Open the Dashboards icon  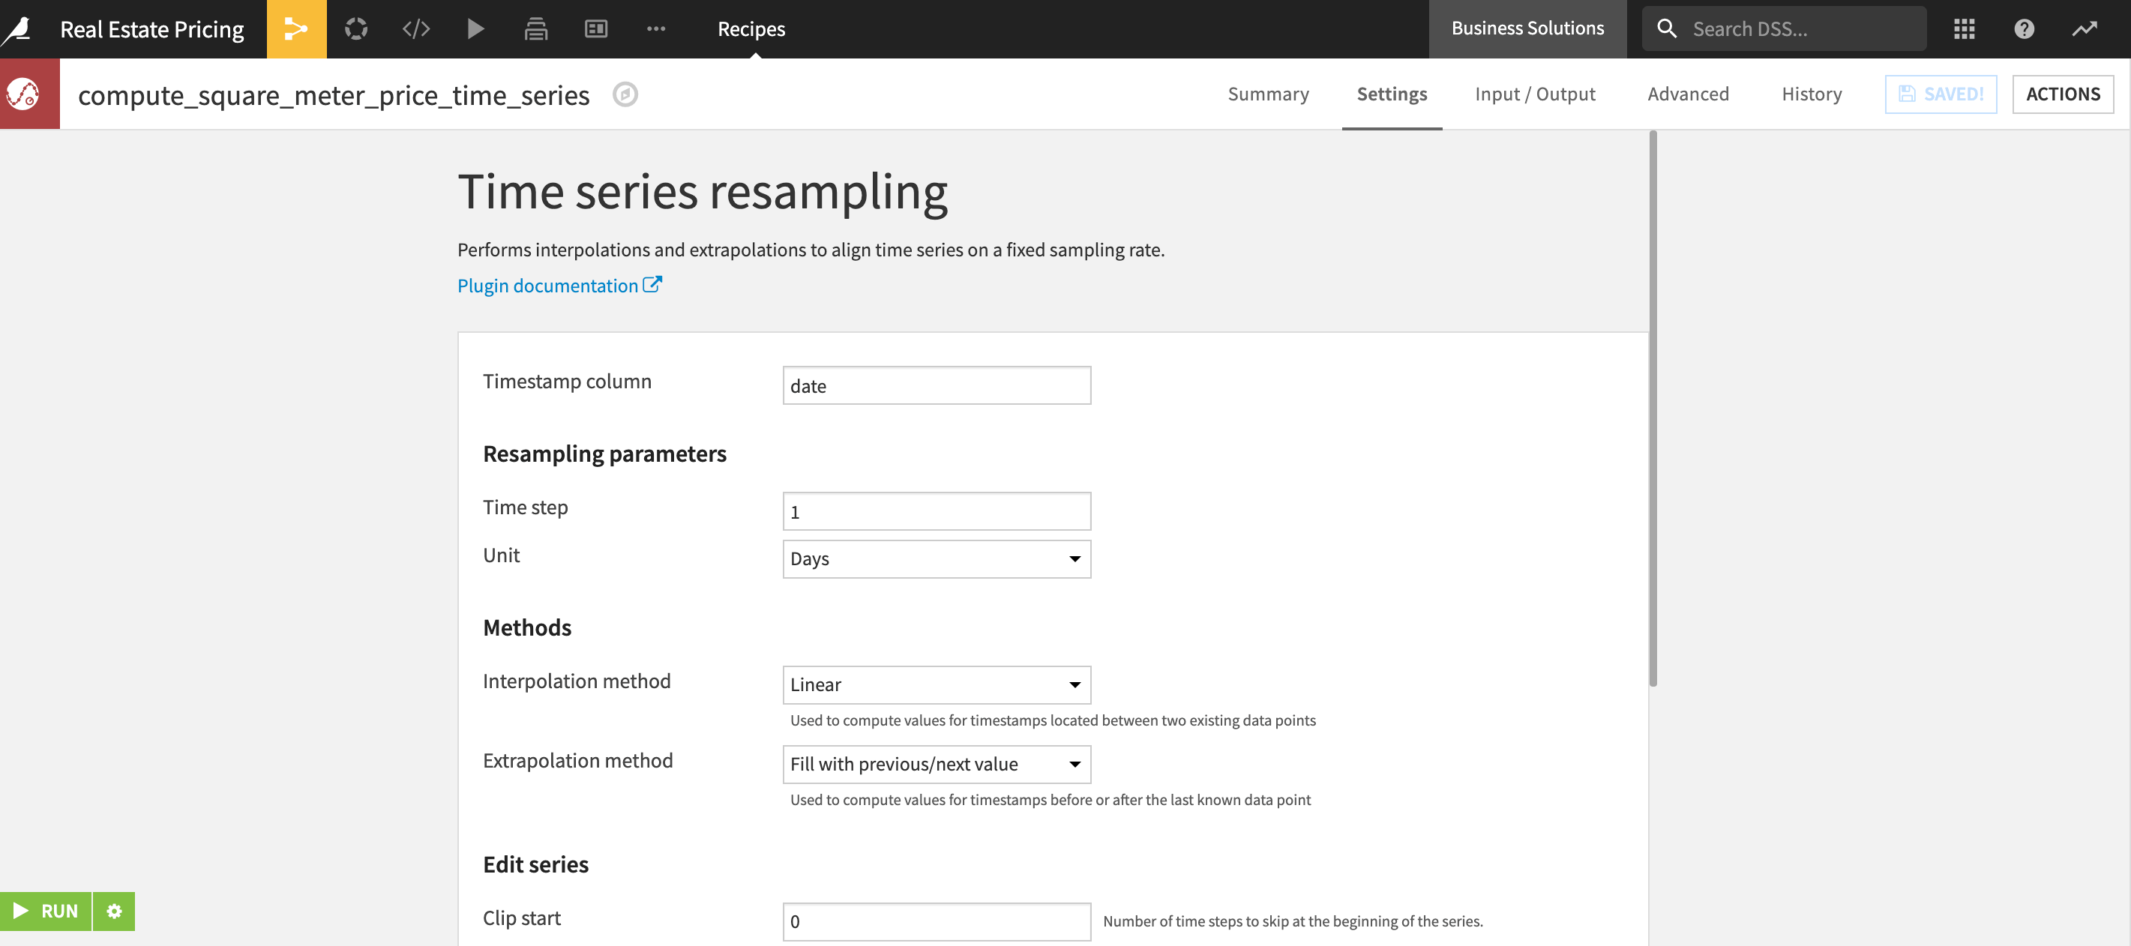[x=595, y=28]
